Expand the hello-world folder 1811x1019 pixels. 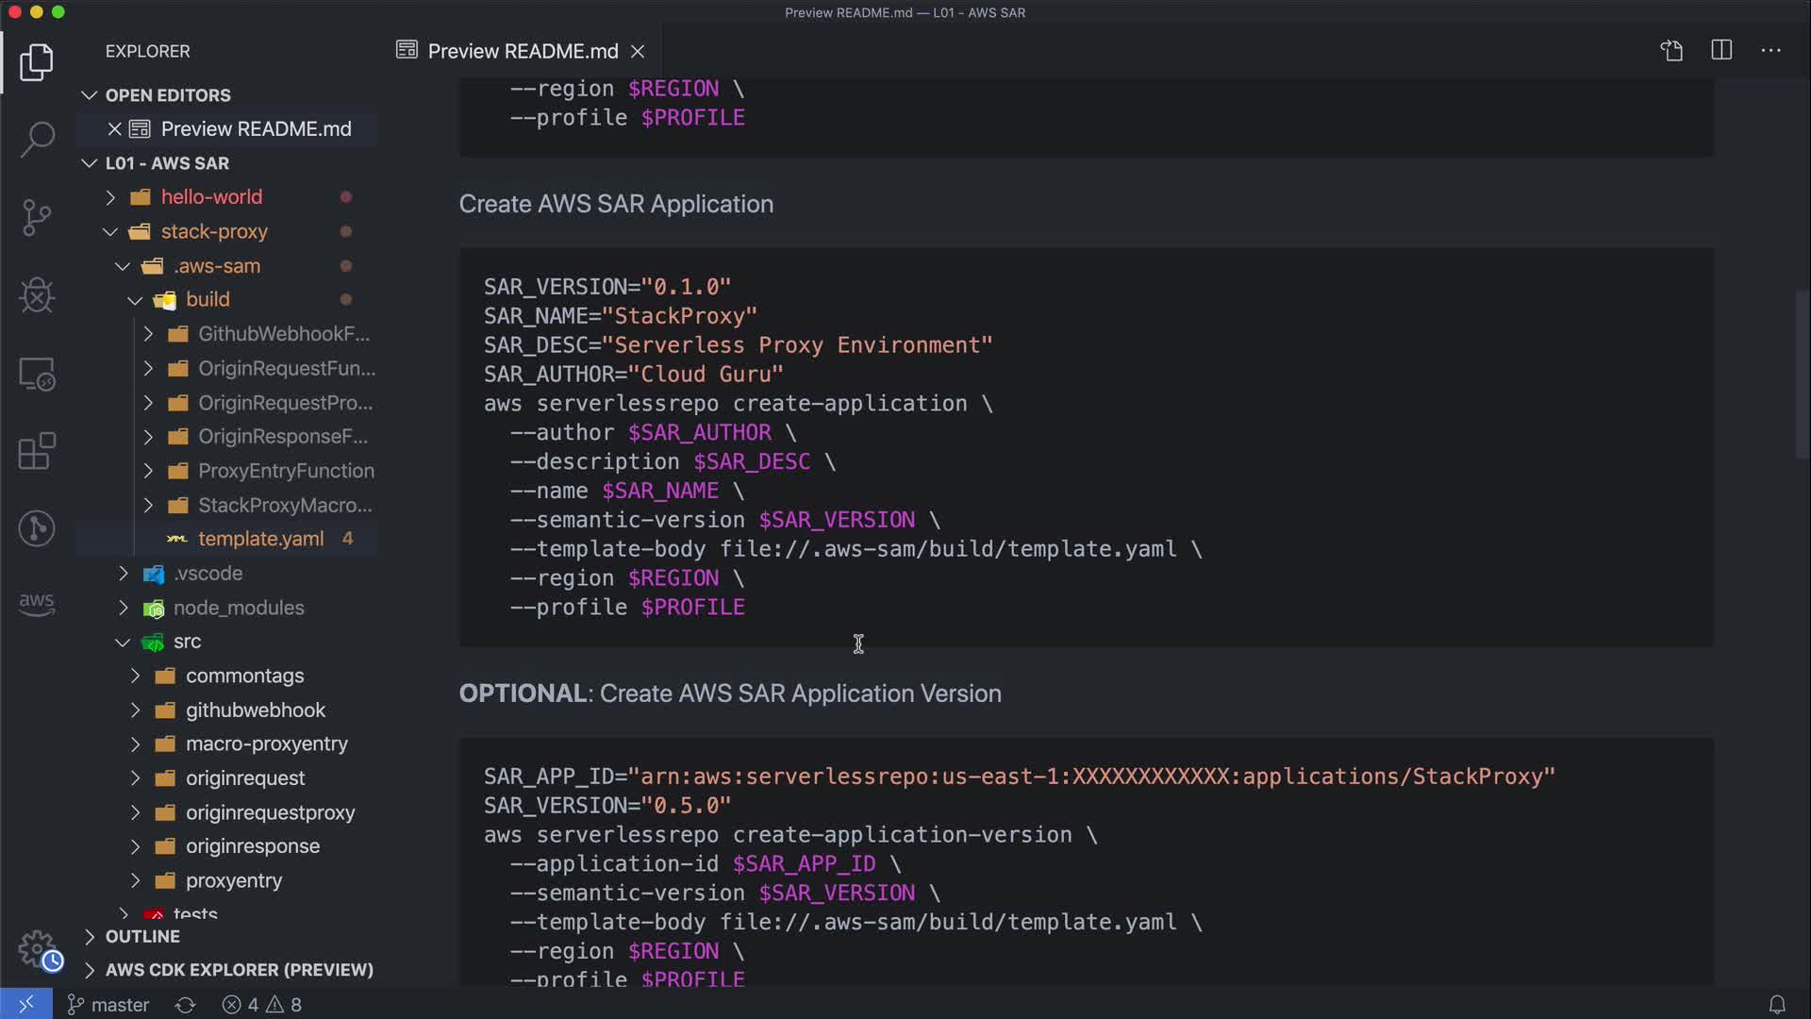pyautogui.click(x=211, y=197)
